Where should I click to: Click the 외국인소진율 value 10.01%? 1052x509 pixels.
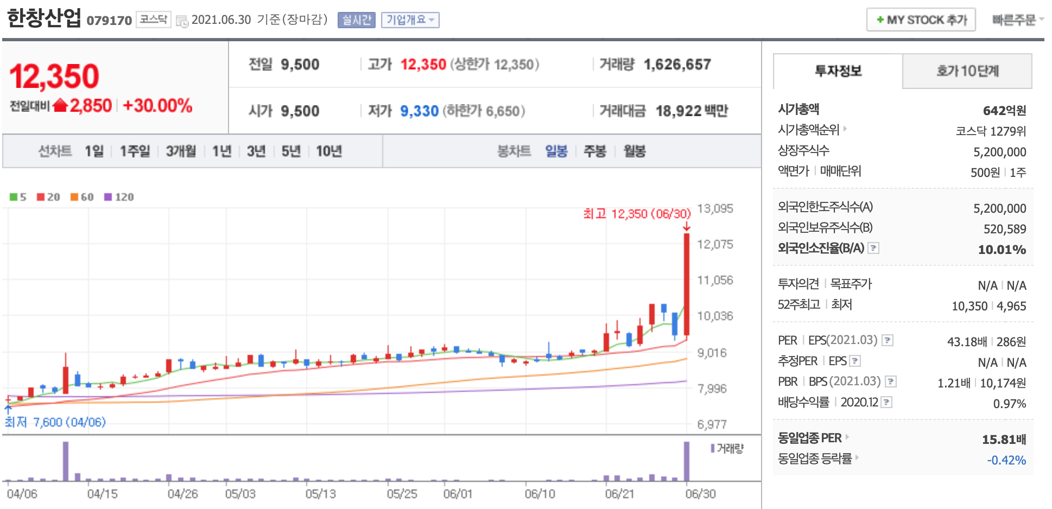(1002, 250)
